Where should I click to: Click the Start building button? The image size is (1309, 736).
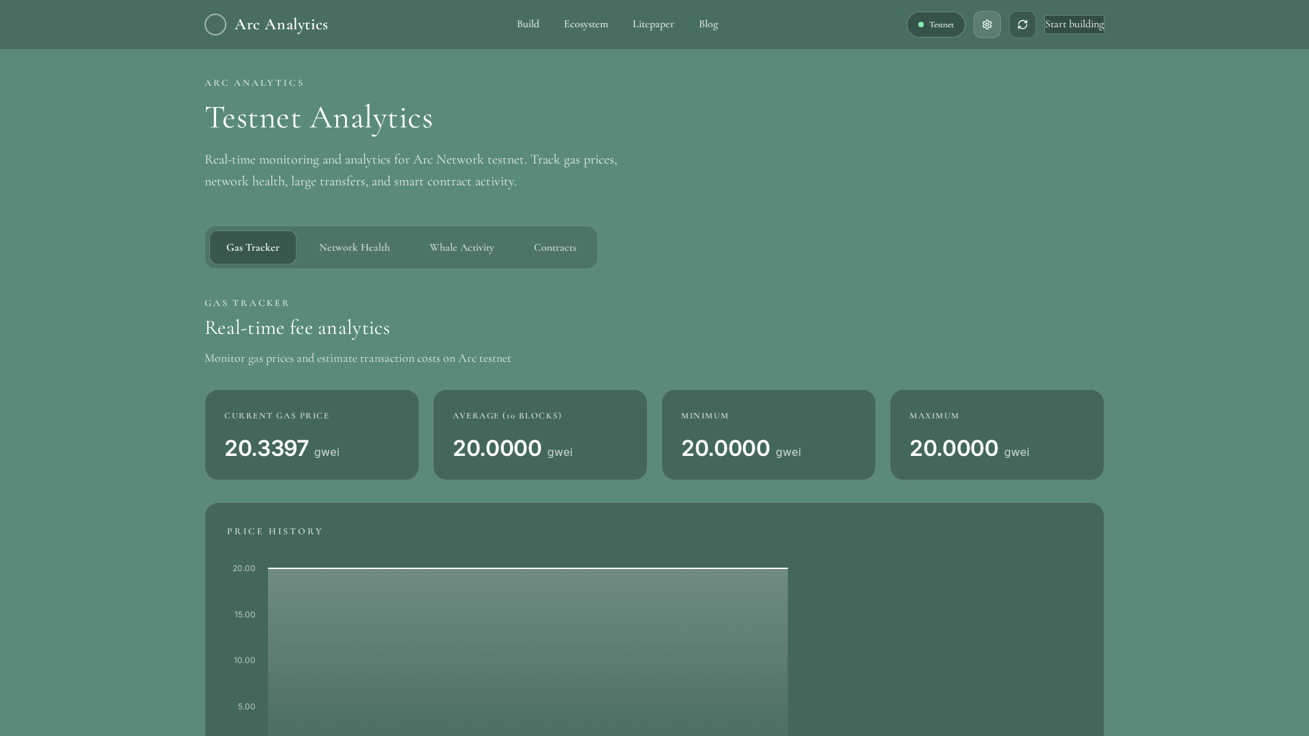point(1074,25)
